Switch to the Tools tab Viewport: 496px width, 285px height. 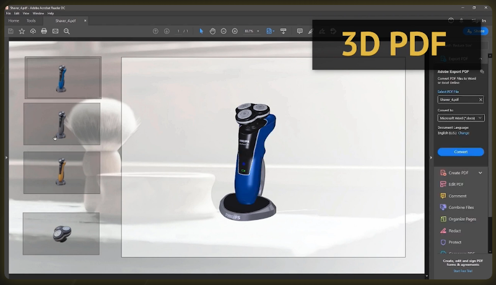click(x=31, y=20)
